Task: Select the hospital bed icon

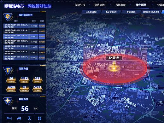Action: (x=9, y=118)
